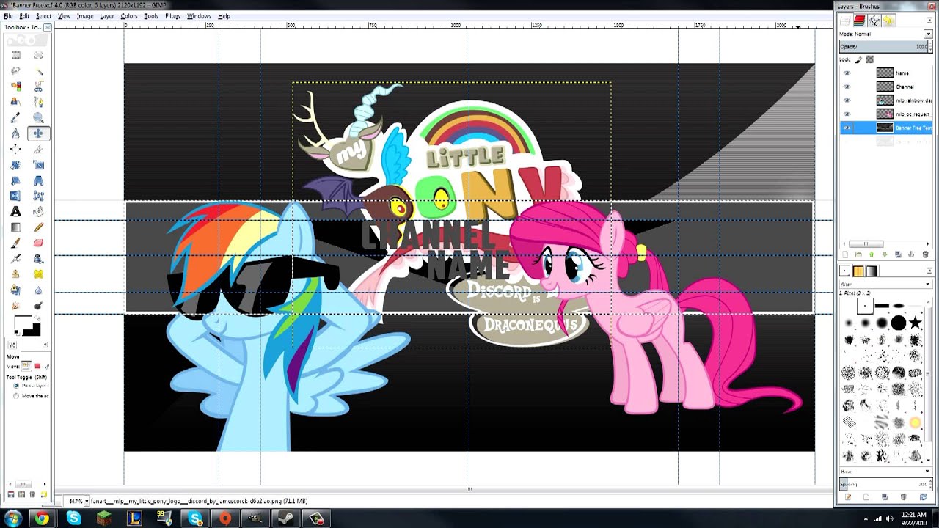939x528 pixels.
Task: Open Steam from the taskbar
Action: [285, 518]
